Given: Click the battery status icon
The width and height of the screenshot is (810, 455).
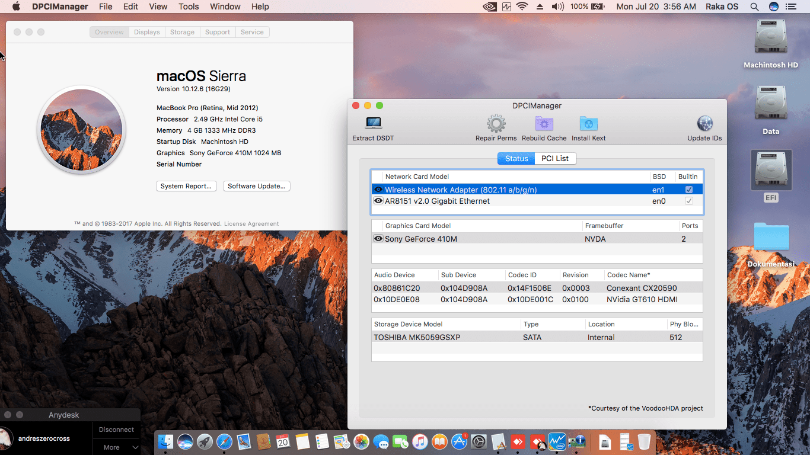Looking at the screenshot, I should (x=597, y=7).
